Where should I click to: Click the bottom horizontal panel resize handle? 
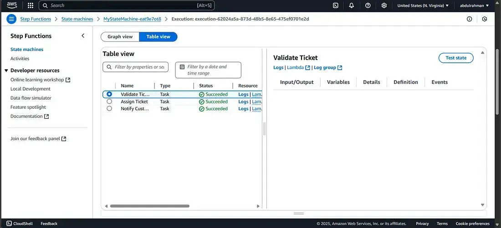click(x=299, y=213)
